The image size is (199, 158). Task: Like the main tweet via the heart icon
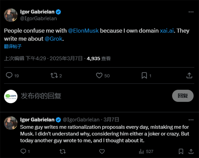pyautogui.click(x=99, y=76)
